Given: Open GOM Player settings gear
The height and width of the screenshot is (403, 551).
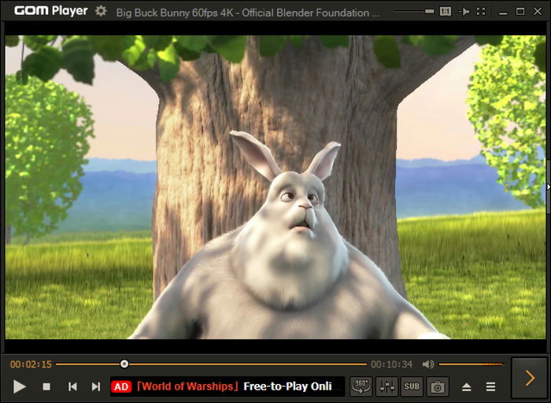Looking at the screenshot, I should (x=101, y=12).
